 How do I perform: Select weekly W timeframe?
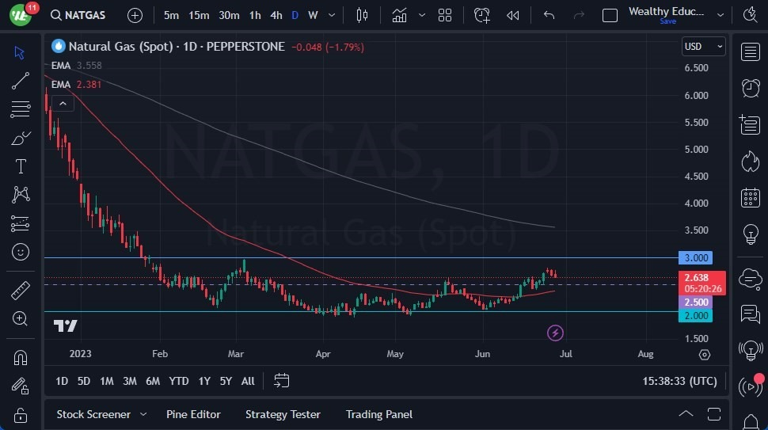(313, 15)
